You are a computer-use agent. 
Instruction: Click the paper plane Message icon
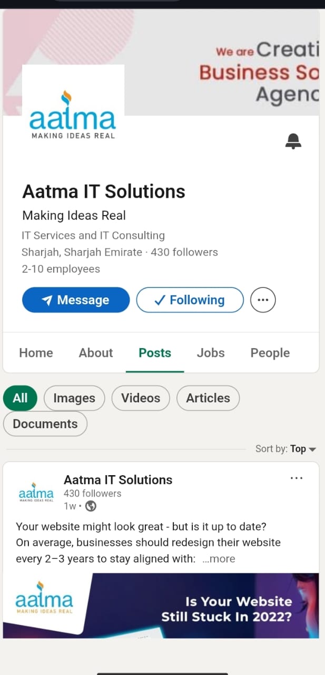47,300
